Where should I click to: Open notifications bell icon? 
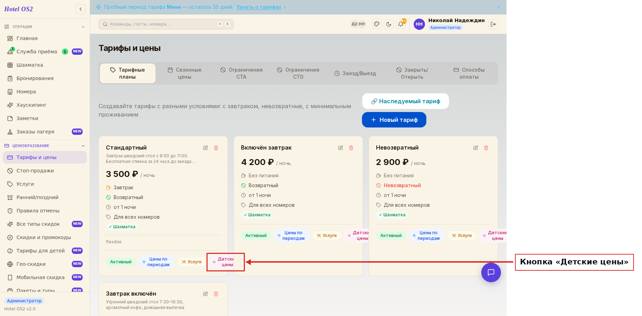click(x=401, y=24)
